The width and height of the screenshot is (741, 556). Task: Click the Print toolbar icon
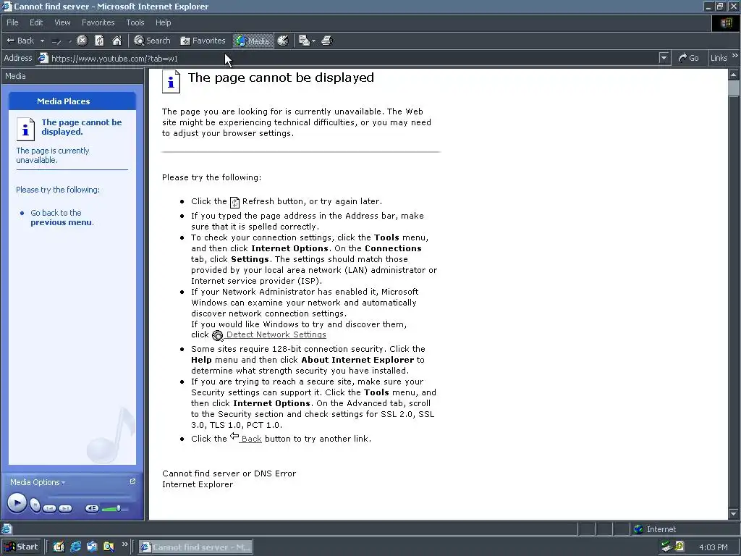[326, 41]
